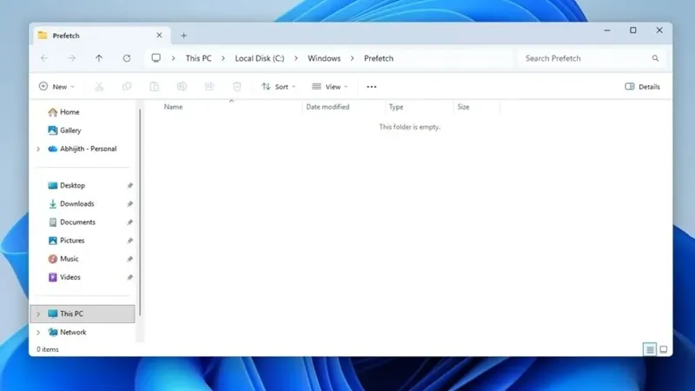Switch to large thumbnails view icon
The width and height of the screenshot is (695, 391).
(x=663, y=349)
